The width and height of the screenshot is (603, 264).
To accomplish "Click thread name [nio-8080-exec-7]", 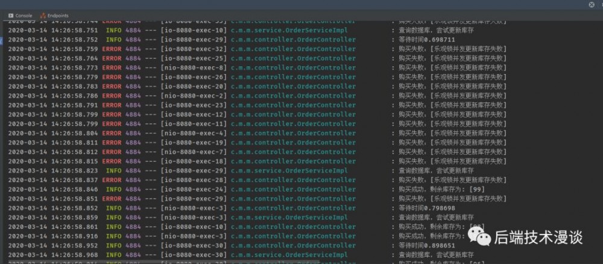I will pos(194,152).
